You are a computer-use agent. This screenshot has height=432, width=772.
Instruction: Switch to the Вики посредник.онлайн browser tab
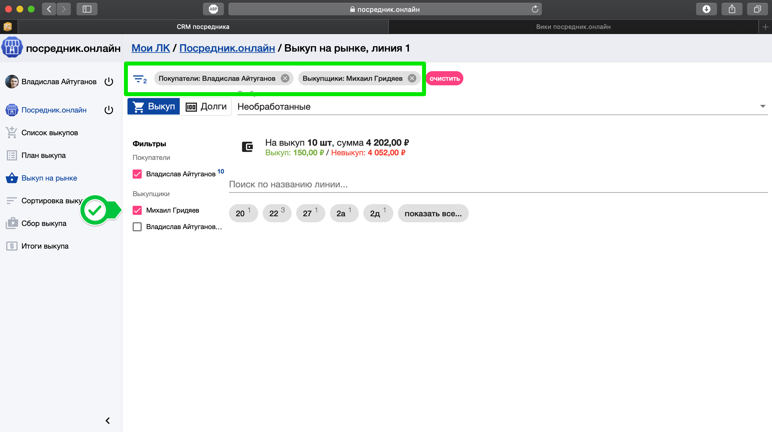point(573,27)
